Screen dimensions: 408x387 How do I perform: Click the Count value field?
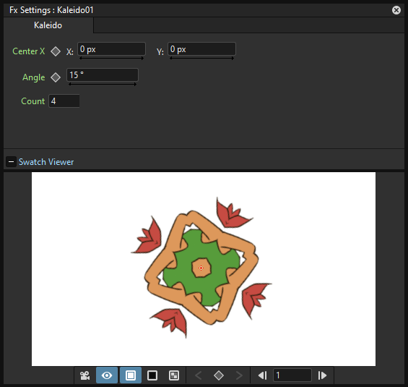[x=64, y=101]
